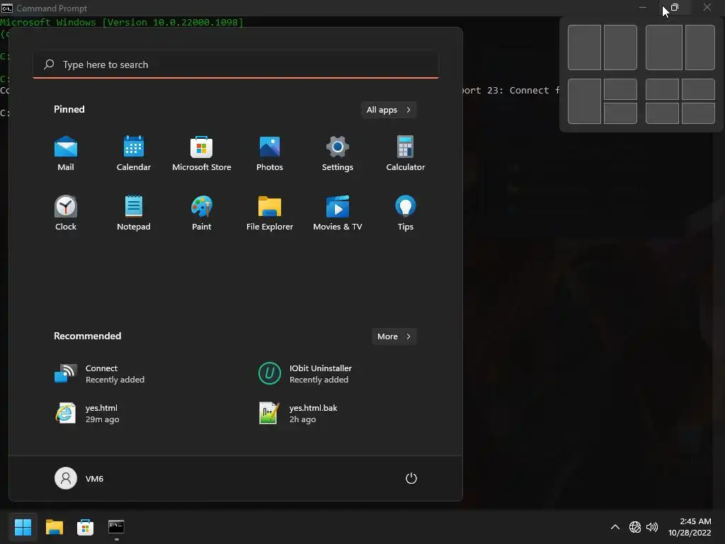Snap to bottom-right quadrant of four-zone layout
This screenshot has width=725, height=544.
click(x=698, y=113)
